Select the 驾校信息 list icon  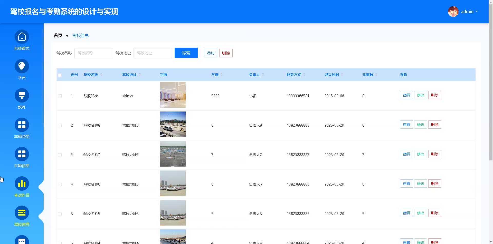(22, 213)
